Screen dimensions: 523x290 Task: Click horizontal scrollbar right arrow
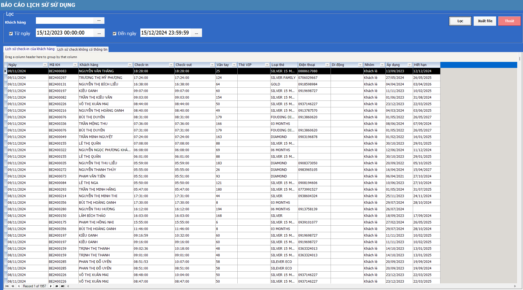pos(515,286)
